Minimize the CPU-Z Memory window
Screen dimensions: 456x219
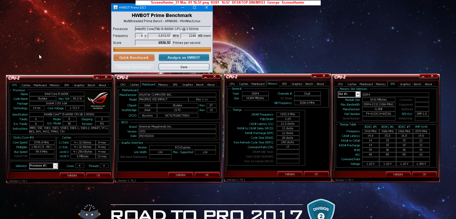point(315,76)
